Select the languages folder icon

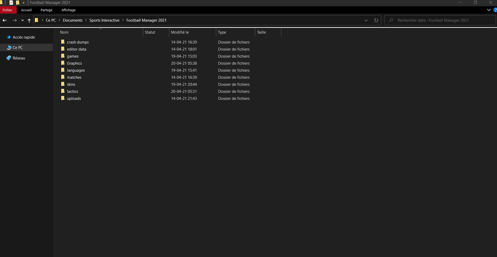pos(63,70)
